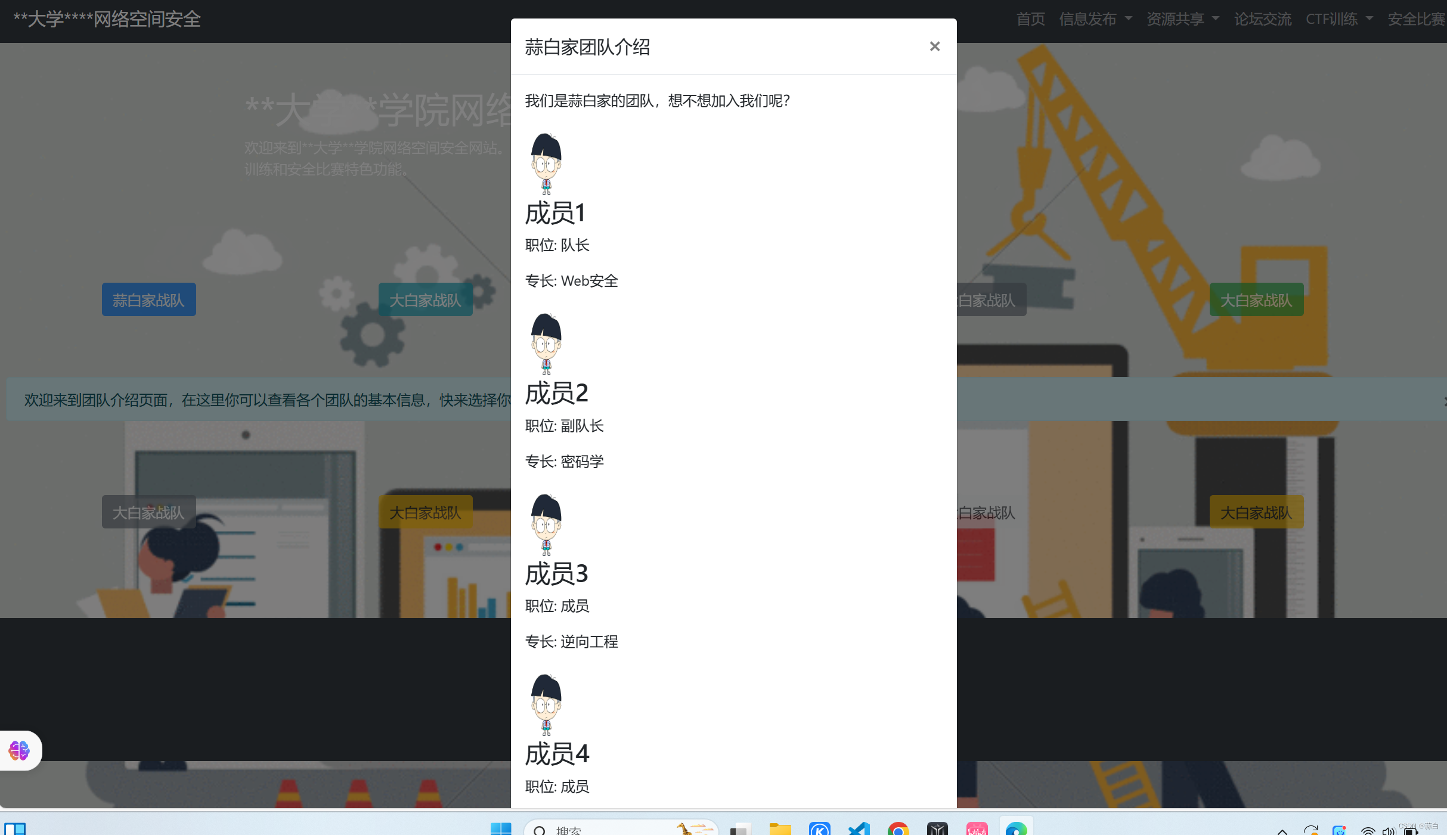Screen dimensions: 1447x835
Task: Click 成员3's avatar image
Action: coord(546,525)
